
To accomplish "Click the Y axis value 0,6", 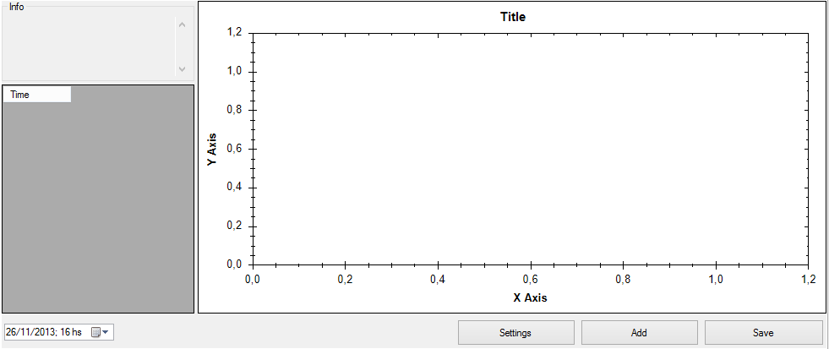I will (234, 149).
